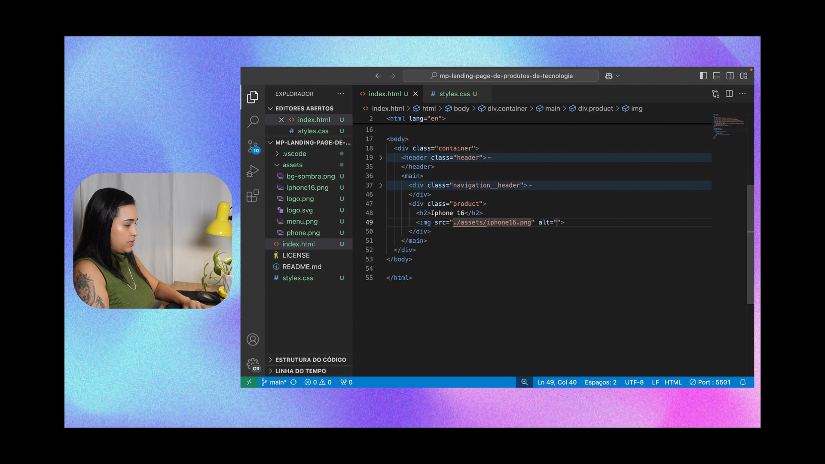The image size is (825, 464).
Task: Expand the folded header element on line 19
Action: (x=381, y=158)
